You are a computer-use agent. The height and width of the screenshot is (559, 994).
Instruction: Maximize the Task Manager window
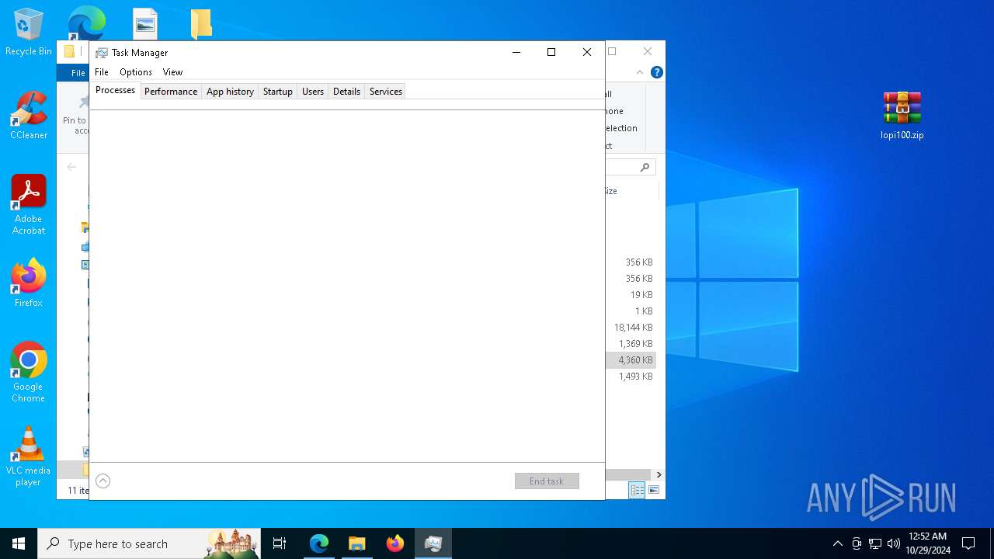551,52
